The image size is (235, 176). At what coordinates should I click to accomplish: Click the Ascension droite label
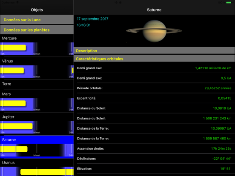pos(90,149)
